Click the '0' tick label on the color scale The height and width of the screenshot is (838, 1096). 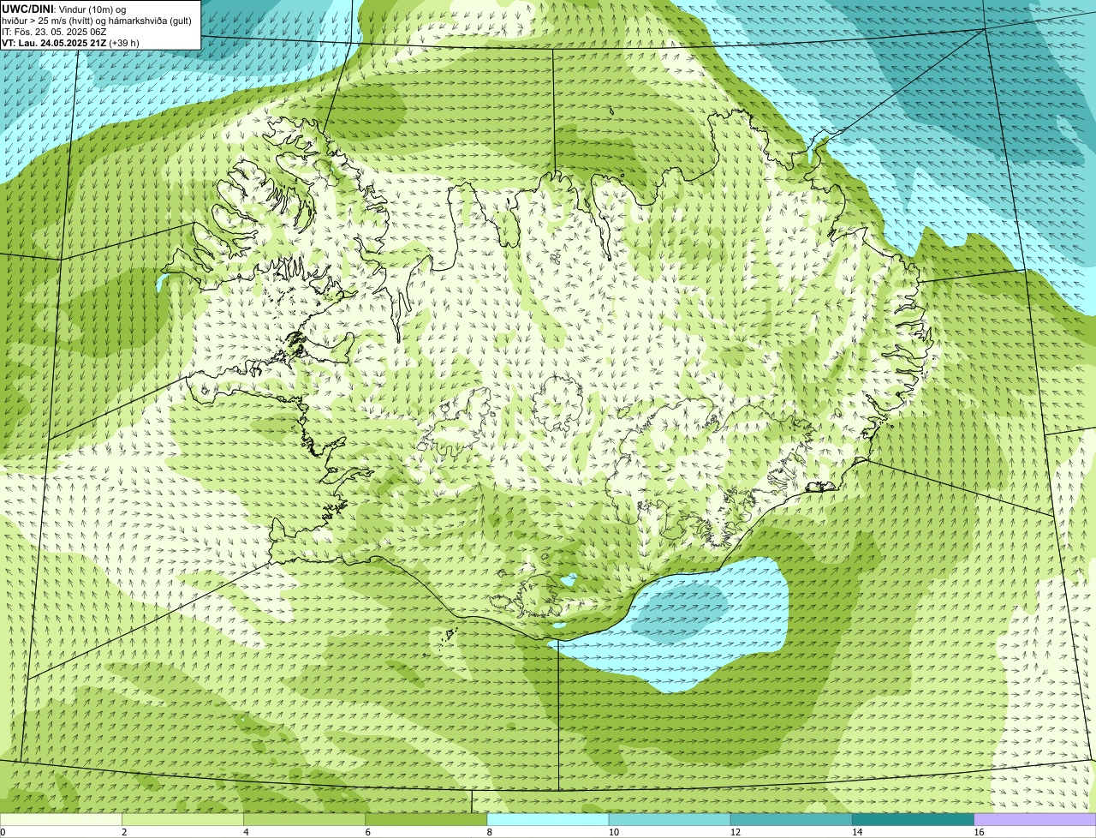[3, 832]
